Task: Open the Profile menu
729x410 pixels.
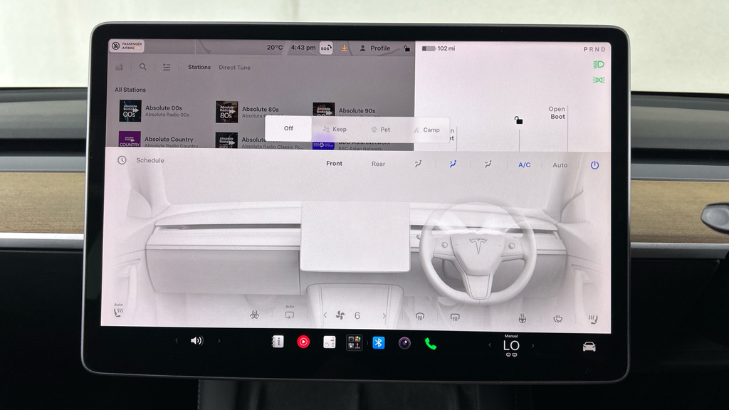Action: click(x=374, y=48)
